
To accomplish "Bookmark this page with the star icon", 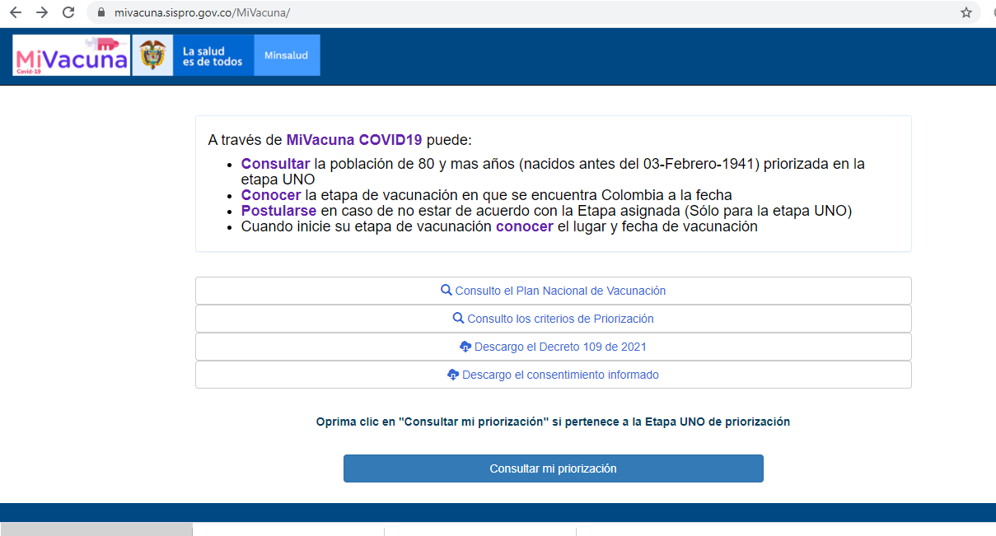I will pos(966,13).
